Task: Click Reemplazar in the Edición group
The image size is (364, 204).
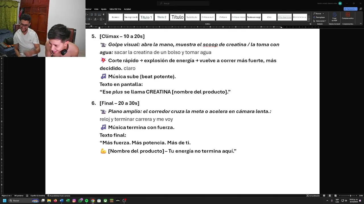Action: coord(319,17)
